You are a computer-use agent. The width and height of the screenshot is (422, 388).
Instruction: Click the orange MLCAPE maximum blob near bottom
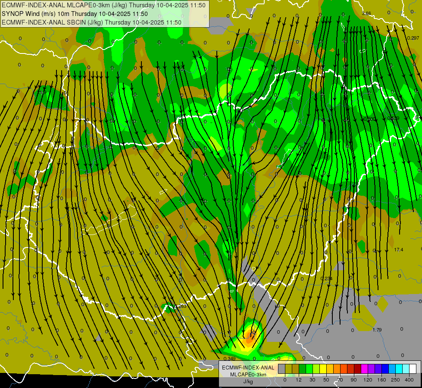pyautogui.click(x=250, y=339)
